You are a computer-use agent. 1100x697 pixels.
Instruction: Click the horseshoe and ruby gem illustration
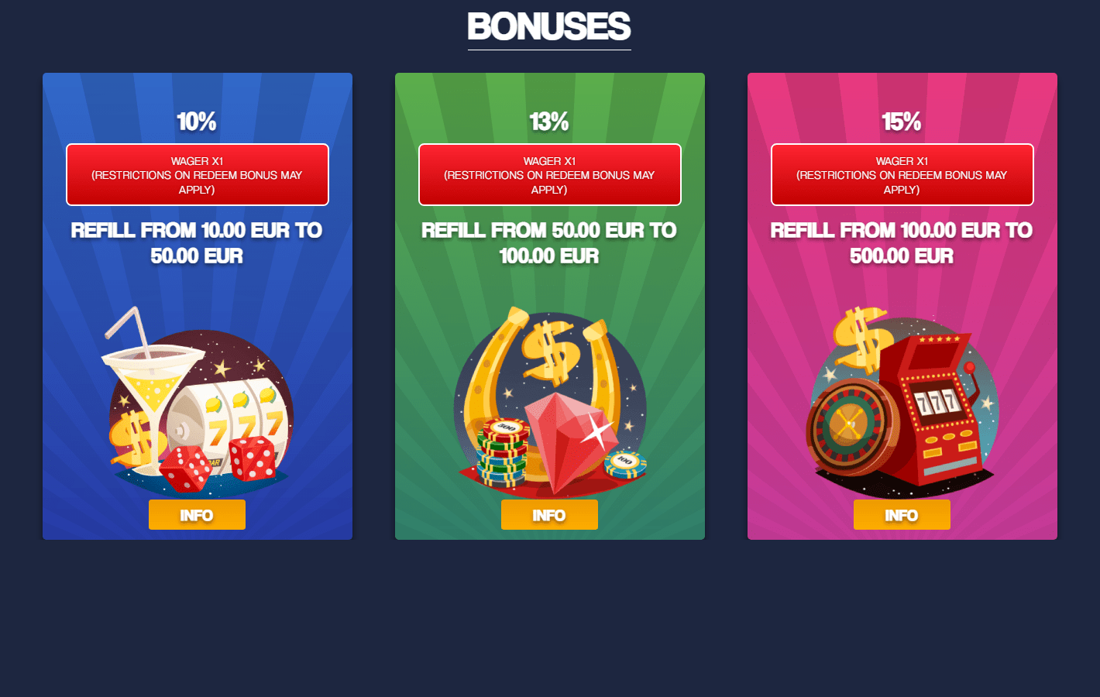(x=550, y=400)
